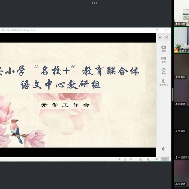Select participant tile 周燕乐
The width and height of the screenshot is (189, 189).
pos(182,67)
